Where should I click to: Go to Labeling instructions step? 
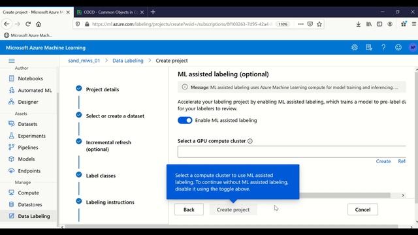point(110,202)
